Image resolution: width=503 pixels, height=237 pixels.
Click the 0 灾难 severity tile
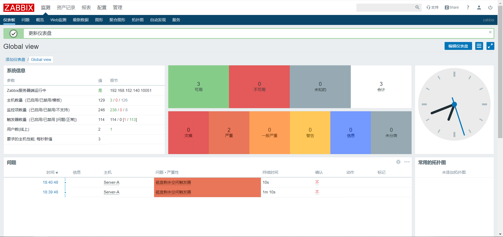pyautogui.click(x=188, y=133)
